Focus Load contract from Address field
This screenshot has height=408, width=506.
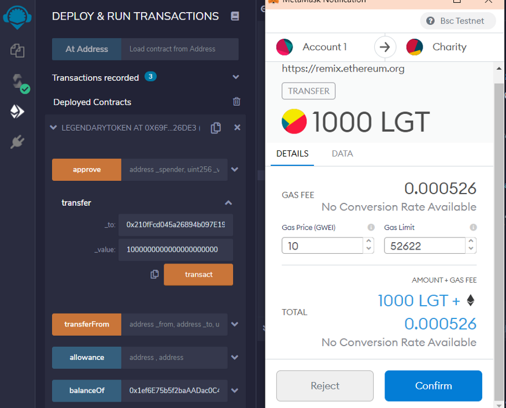click(180, 49)
